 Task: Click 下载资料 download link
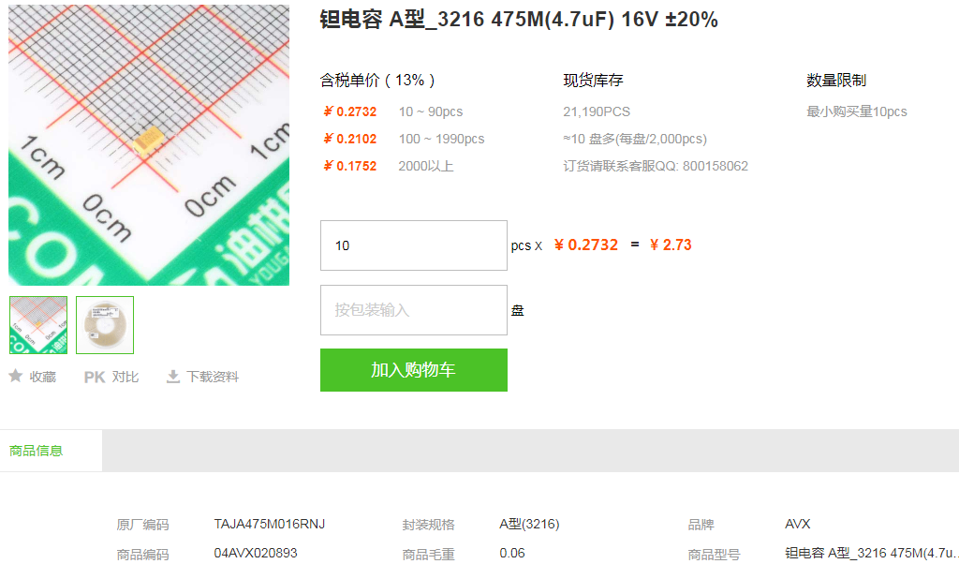point(213,377)
